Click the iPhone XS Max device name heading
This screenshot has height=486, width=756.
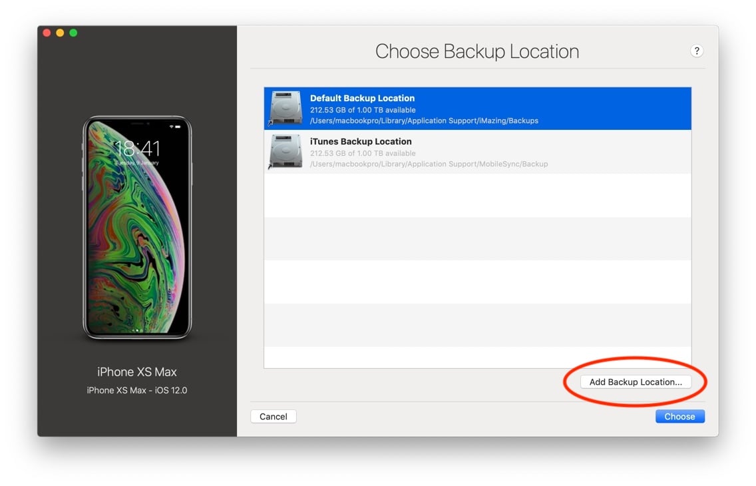click(x=137, y=371)
